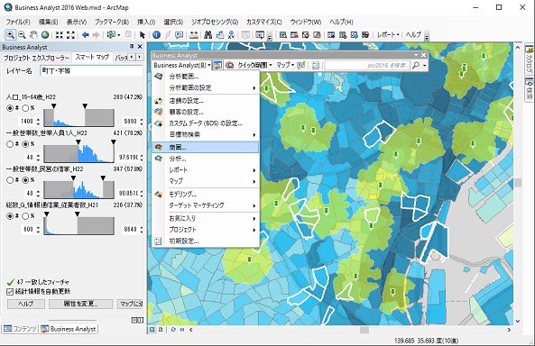The width and height of the screenshot is (535, 346).
Task: Click the Select Elements arrow tool
Action: pos(143,35)
